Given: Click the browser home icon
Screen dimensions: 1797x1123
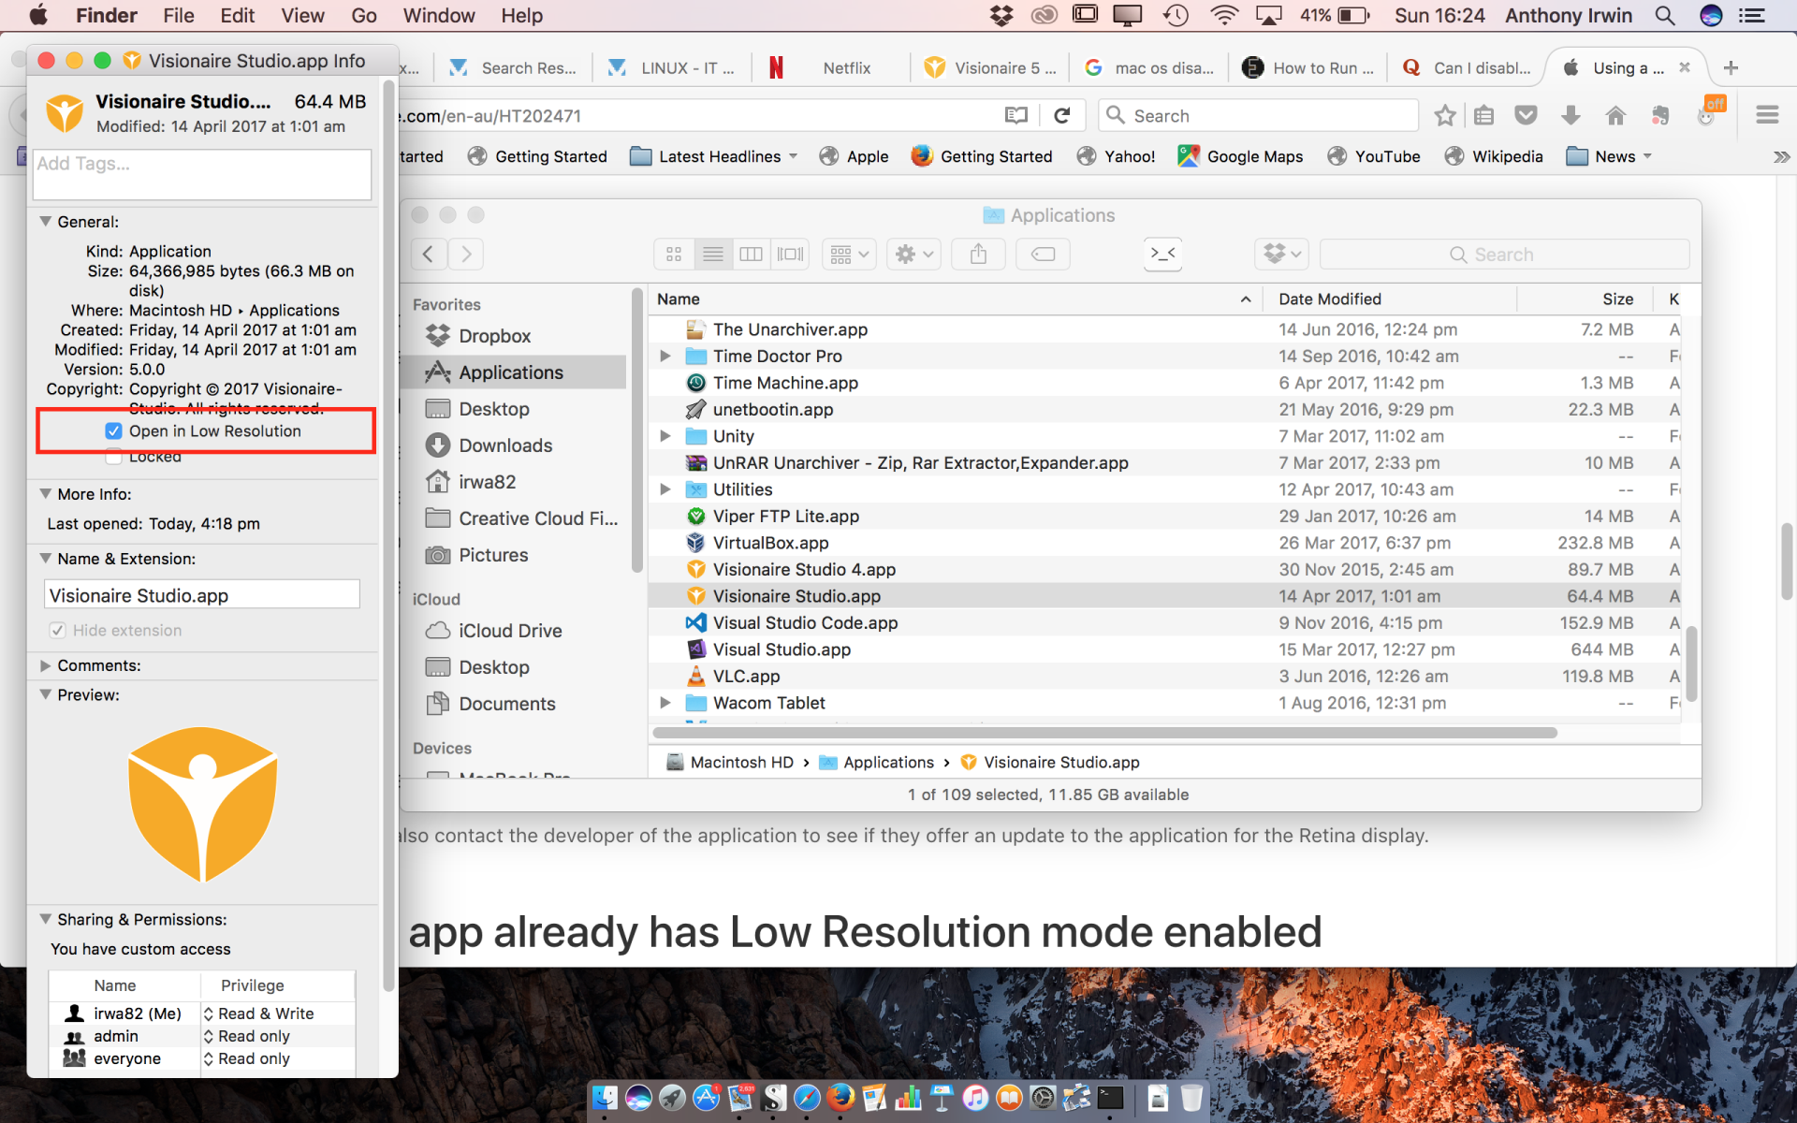Looking at the screenshot, I should click(1615, 115).
